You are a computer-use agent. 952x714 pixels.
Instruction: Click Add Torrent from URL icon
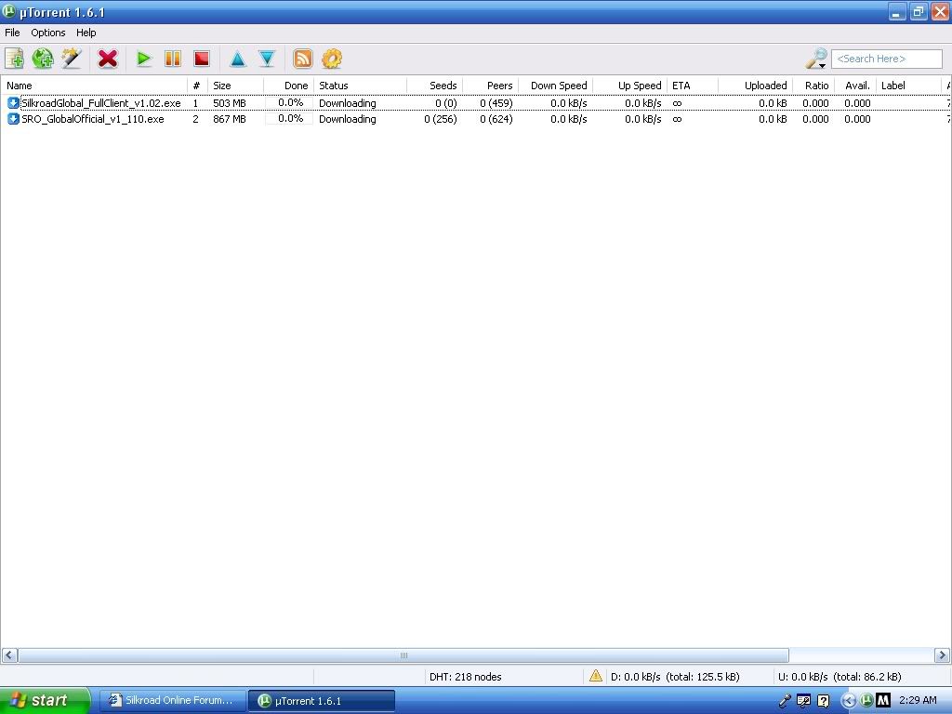point(43,59)
